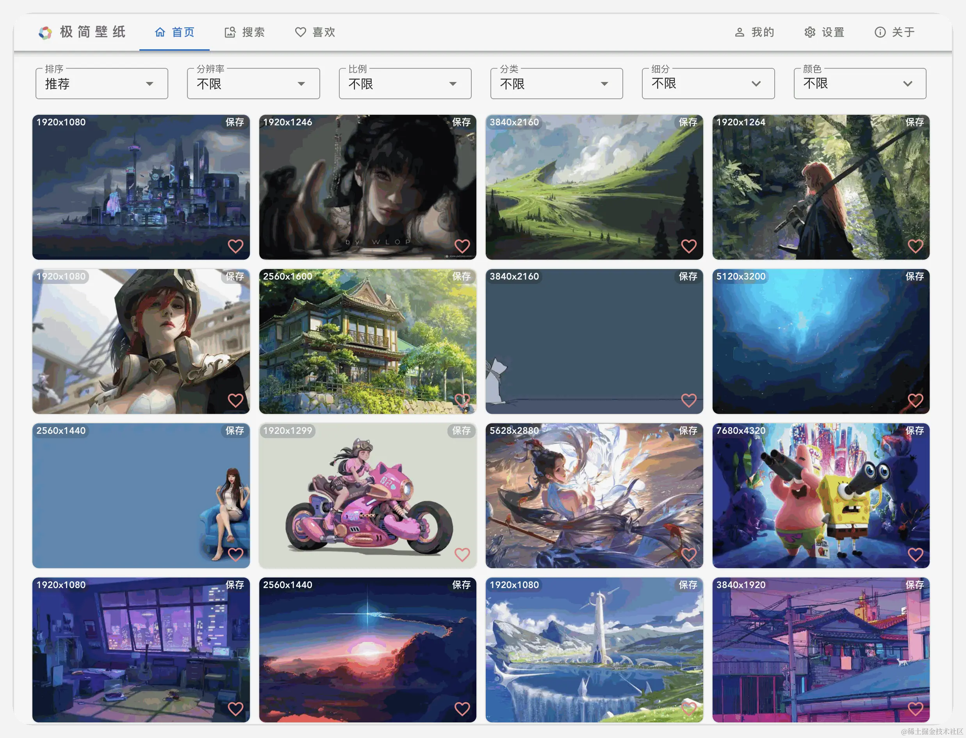This screenshot has height=738, width=966.
Task: Save the 1920x1246 WLOP portrait wallpaper
Action: tap(461, 122)
